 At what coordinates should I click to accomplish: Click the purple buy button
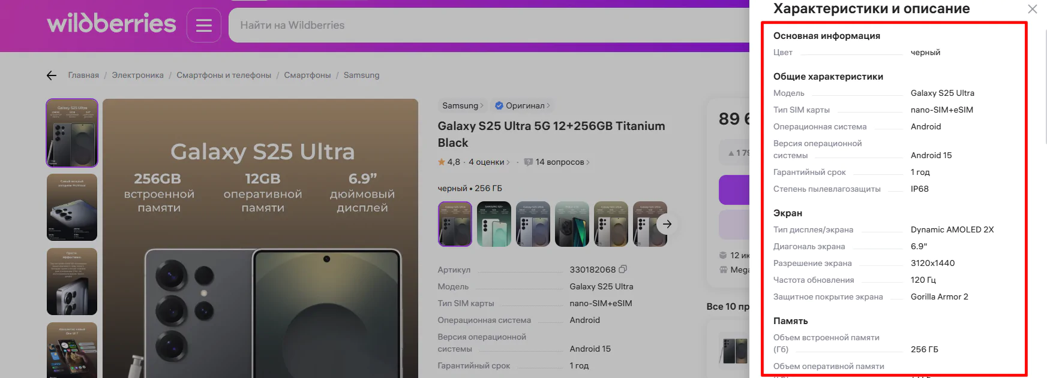734,190
